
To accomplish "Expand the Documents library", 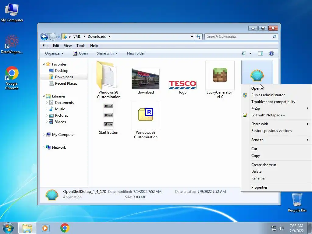I will pos(47,103).
